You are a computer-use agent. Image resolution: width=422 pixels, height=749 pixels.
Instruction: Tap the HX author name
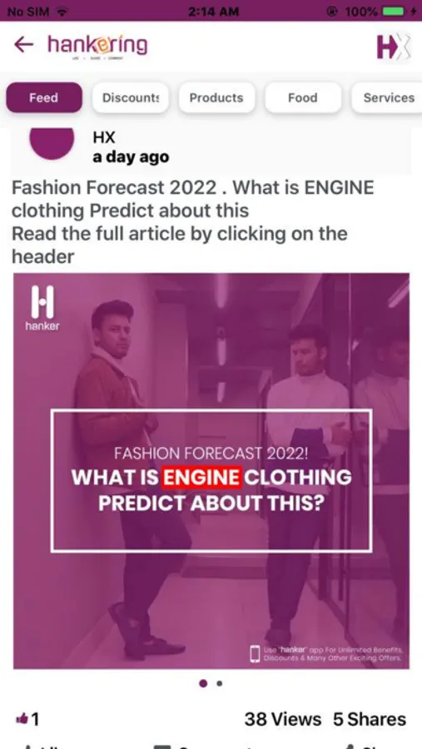pyautogui.click(x=104, y=137)
